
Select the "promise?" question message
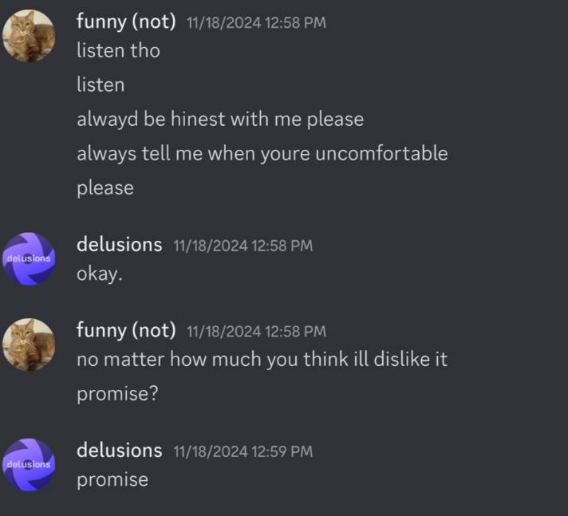coord(117,394)
